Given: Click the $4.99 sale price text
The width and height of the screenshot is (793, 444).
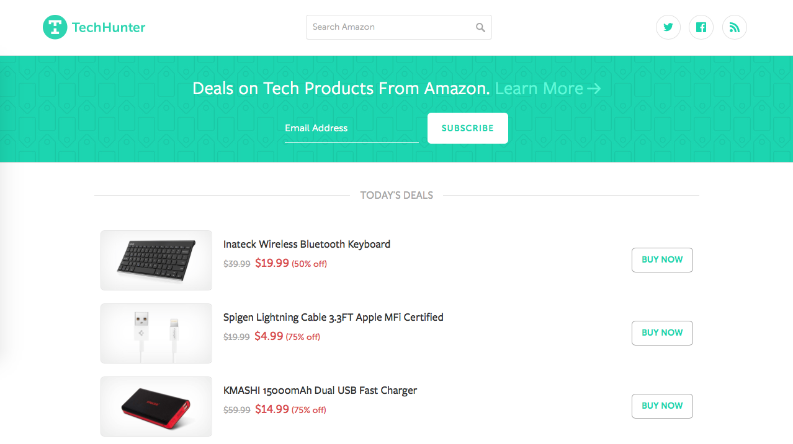Looking at the screenshot, I should (x=270, y=336).
